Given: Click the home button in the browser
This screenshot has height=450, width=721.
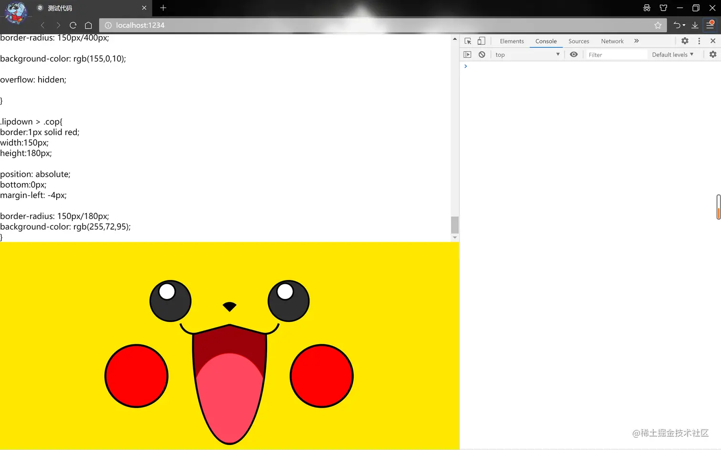Looking at the screenshot, I should click(88, 25).
